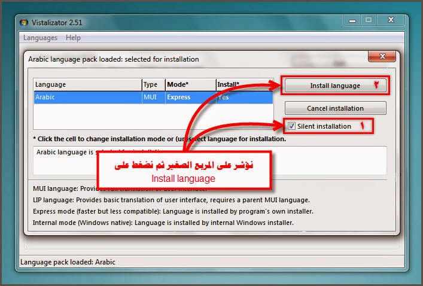Click the Internal mode description line
Image resolution: width=423 pixels, height=286 pixels.
coord(163,223)
